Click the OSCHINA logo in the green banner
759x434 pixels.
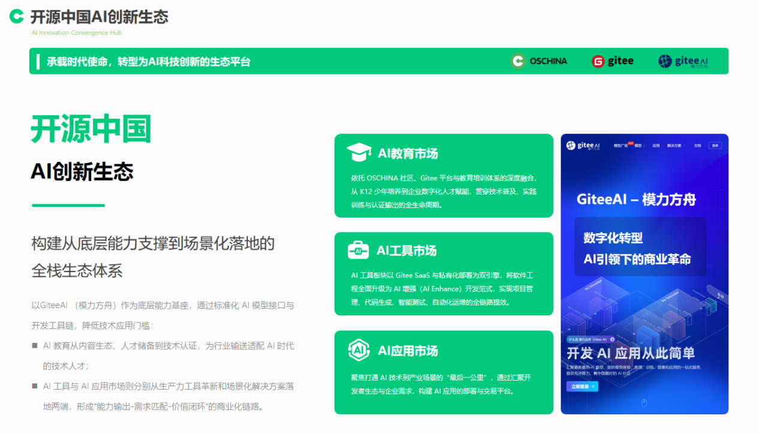[539, 61]
